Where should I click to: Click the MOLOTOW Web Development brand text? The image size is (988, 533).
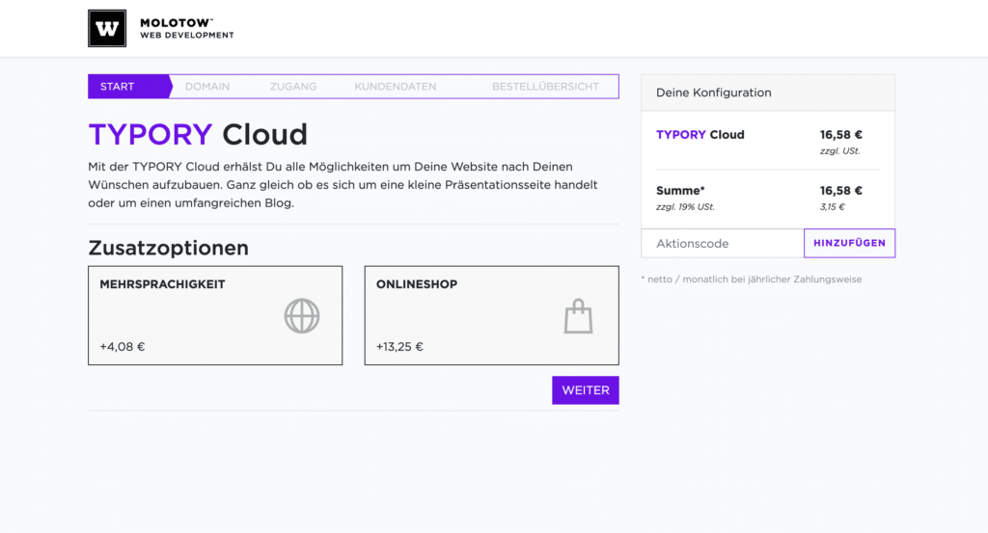(x=186, y=29)
